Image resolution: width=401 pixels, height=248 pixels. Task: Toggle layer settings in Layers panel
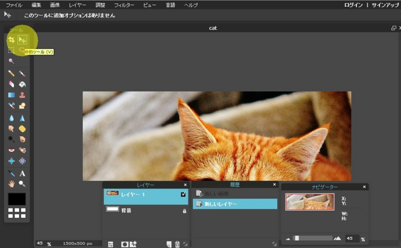point(110,244)
